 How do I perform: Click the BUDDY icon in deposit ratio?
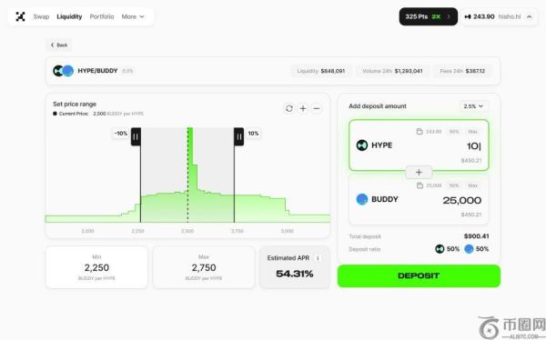pyautogui.click(x=469, y=249)
